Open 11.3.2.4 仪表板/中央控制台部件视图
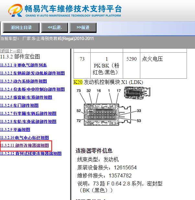 coord(32,89)
